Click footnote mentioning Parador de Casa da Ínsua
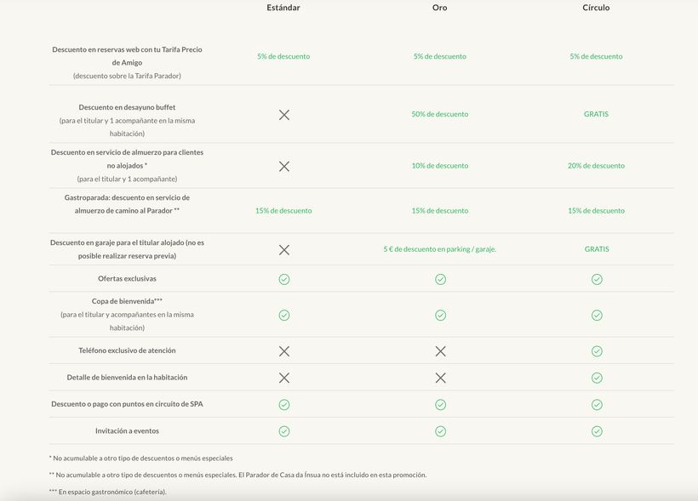The height and width of the screenshot is (501, 698). coord(237,475)
